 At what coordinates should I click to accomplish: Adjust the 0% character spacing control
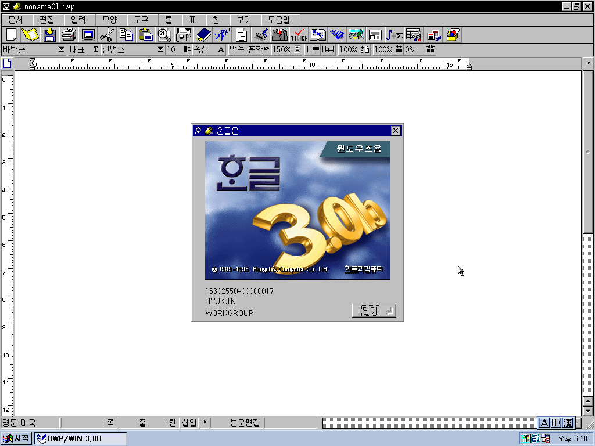pyautogui.click(x=420, y=49)
